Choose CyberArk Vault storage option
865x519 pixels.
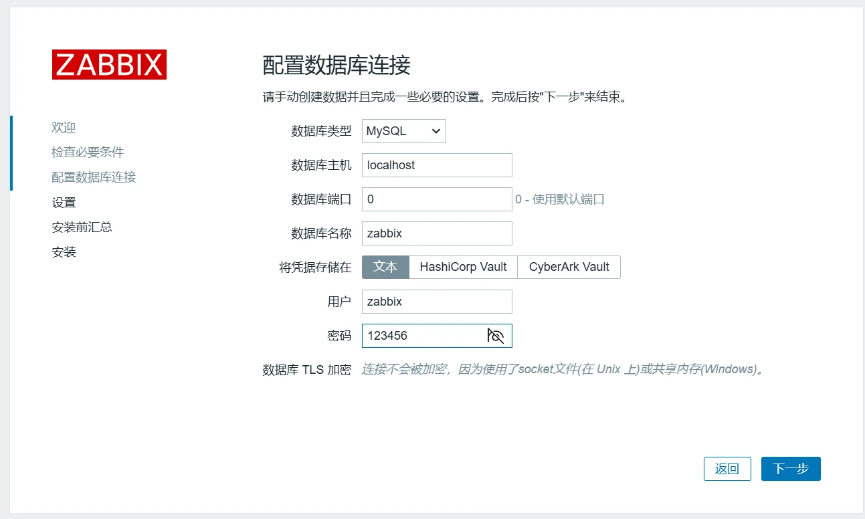click(x=569, y=267)
